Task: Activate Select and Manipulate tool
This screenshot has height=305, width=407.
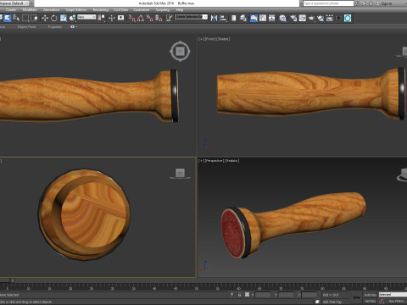Action: click(111, 18)
